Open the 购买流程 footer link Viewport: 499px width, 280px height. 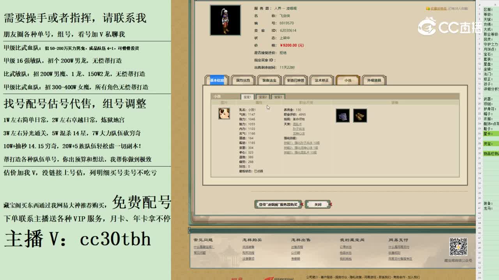pos(248,253)
